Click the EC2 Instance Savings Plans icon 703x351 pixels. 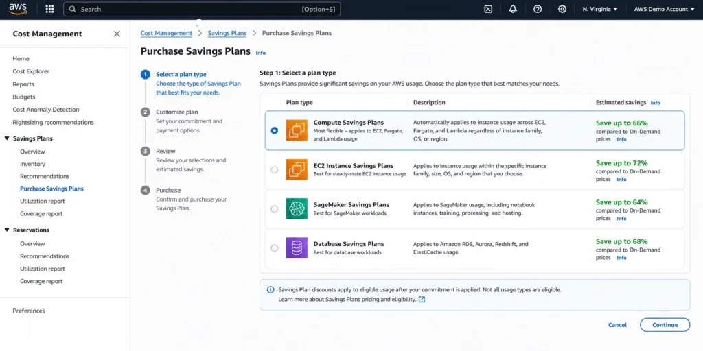(x=297, y=170)
